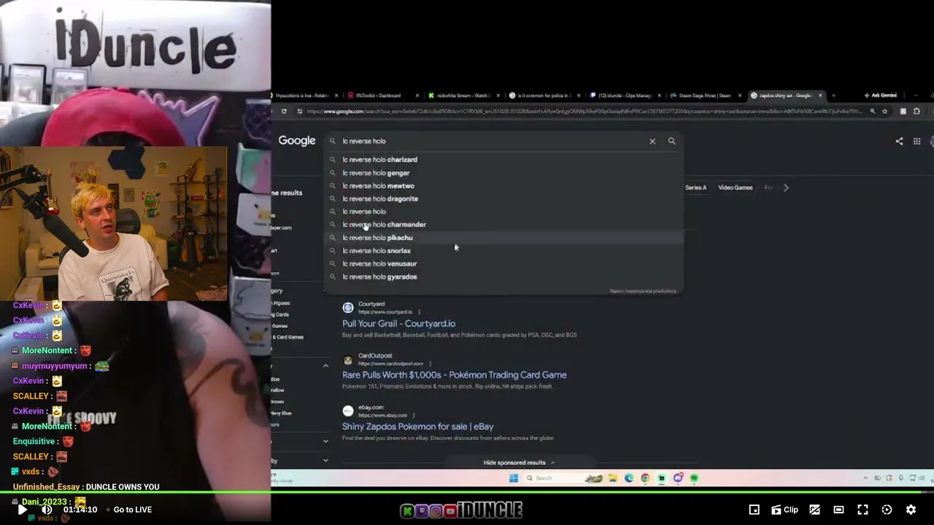
Task: Create a clip with the Clip button
Action: point(784,510)
